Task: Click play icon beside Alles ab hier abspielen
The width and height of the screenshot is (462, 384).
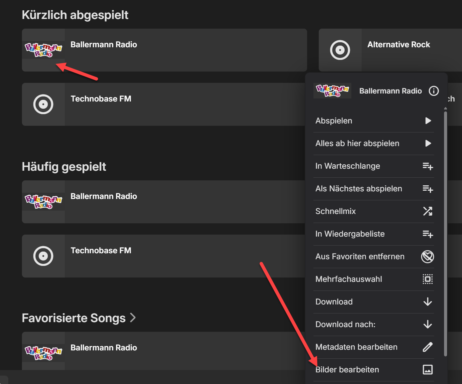Action: pos(428,143)
